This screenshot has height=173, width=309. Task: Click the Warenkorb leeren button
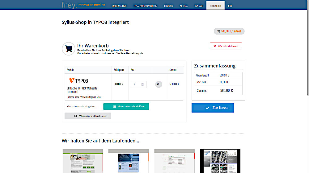click(226, 46)
